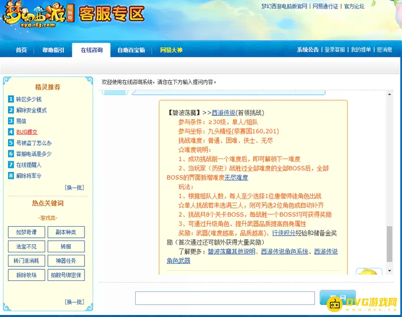
Task: Open the red BUG提交 link
Action: click(27, 132)
